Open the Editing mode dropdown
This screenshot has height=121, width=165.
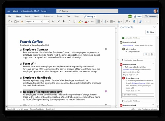tap(89, 17)
